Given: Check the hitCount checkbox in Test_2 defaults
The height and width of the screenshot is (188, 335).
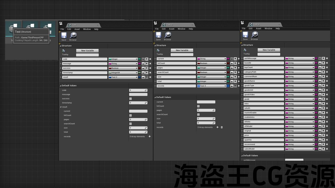Looking at the screenshot, I should coord(198,106).
